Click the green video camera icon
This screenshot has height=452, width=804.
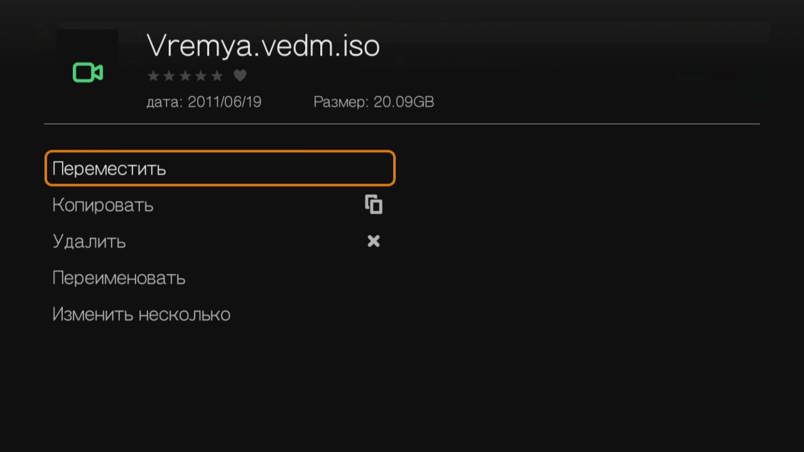88,73
